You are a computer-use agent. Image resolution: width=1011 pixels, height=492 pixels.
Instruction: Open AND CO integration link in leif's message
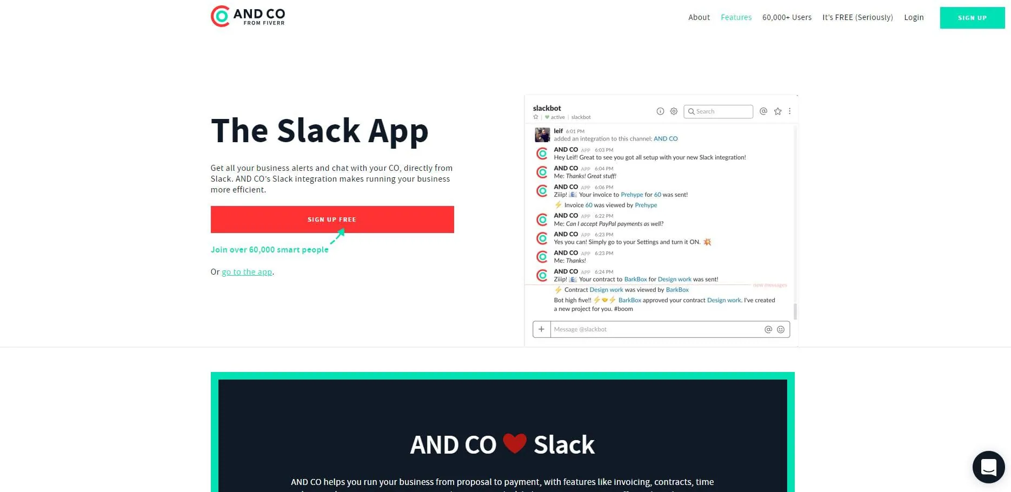click(x=666, y=139)
